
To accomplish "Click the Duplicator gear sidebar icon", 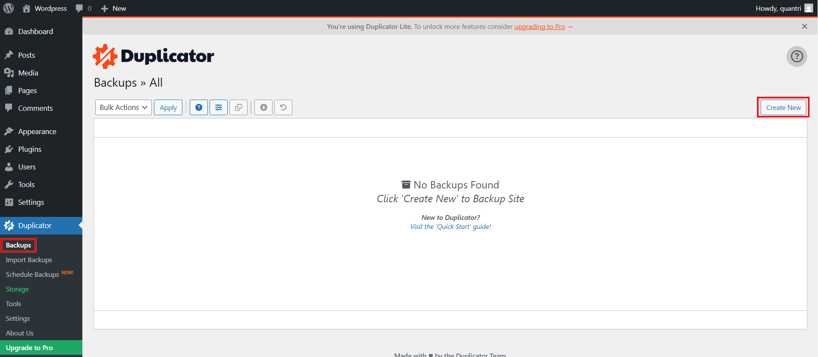I will pyautogui.click(x=9, y=225).
